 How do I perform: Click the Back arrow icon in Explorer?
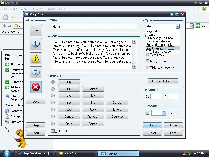5,17
